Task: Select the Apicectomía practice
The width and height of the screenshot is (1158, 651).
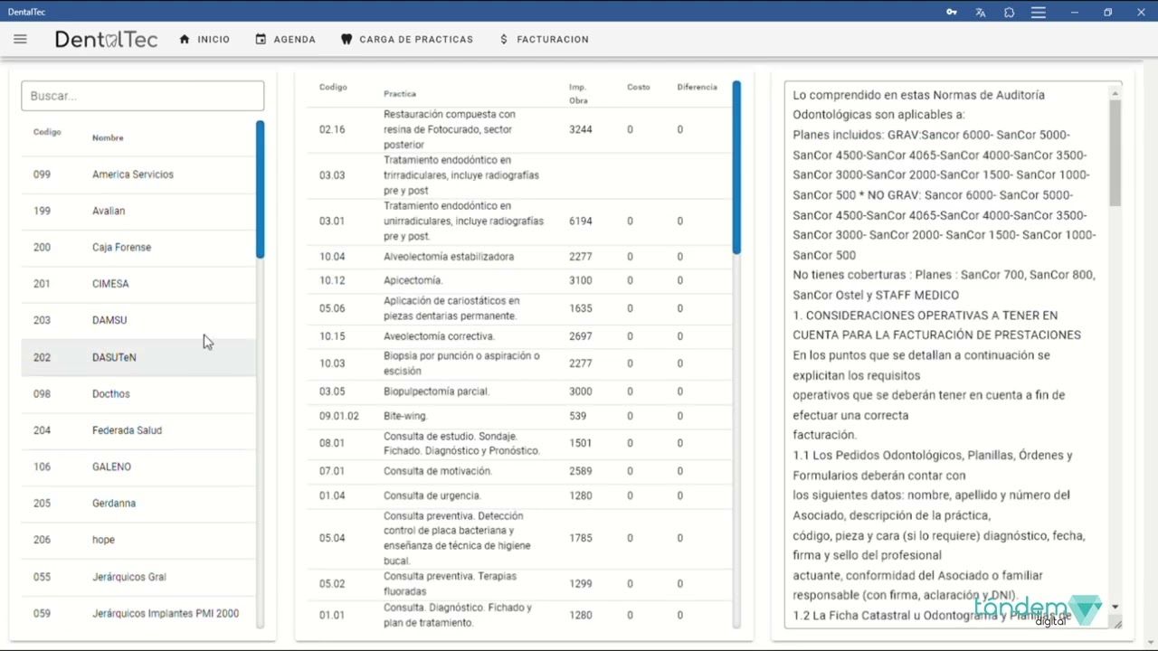Action: click(519, 280)
